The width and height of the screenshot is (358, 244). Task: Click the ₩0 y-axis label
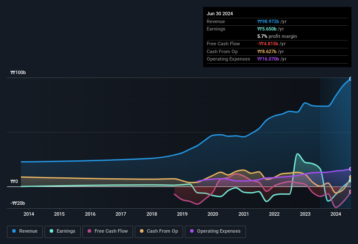coord(14,182)
